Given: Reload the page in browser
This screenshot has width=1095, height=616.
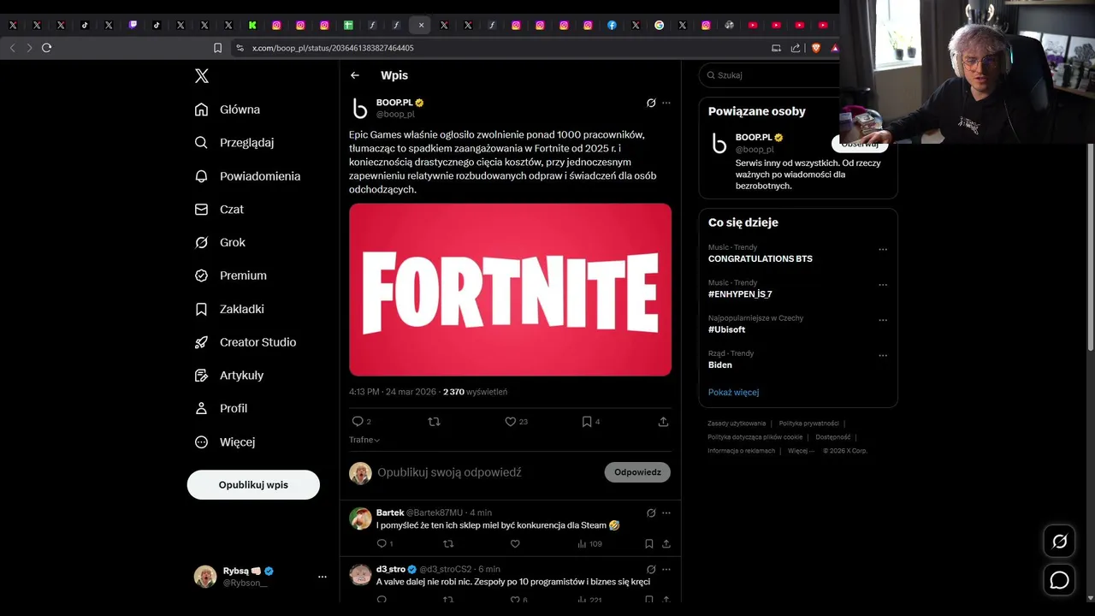Looking at the screenshot, I should click(47, 48).
